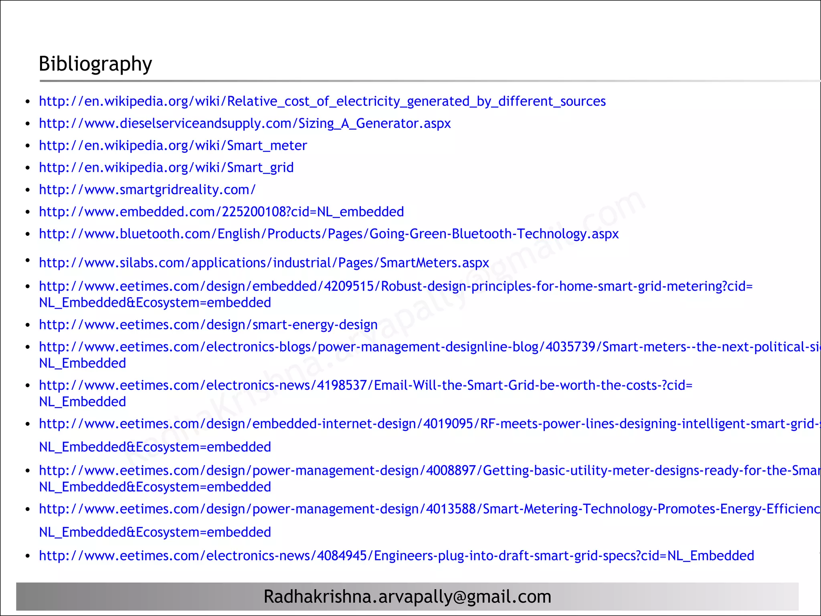
Task: Open eetimes Engineers-plug-into-draft-smart-grid-specs link
Action: [x=396, y=556]
